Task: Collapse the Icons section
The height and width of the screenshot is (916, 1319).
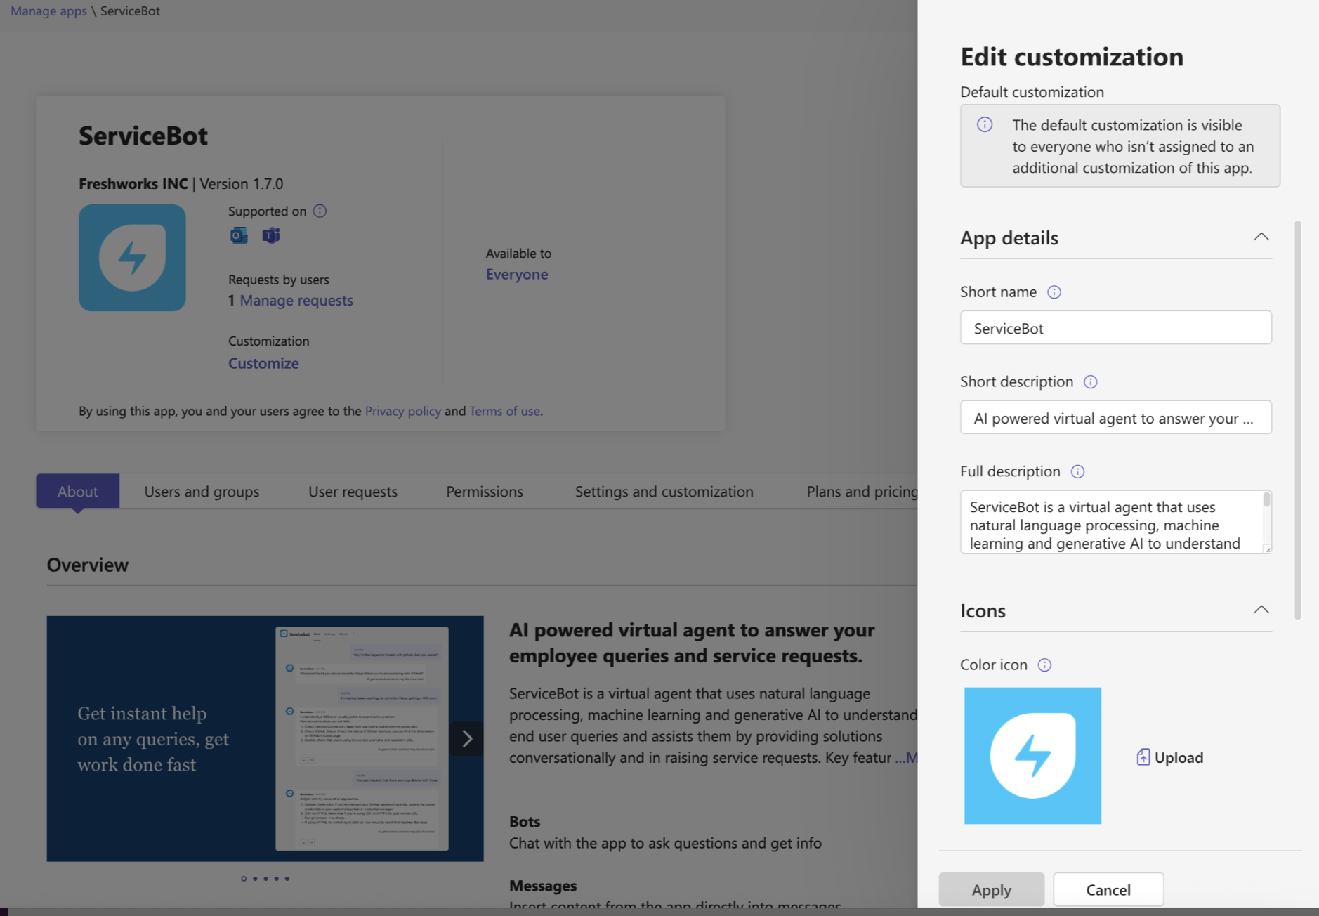Action: pos(1261,610)
